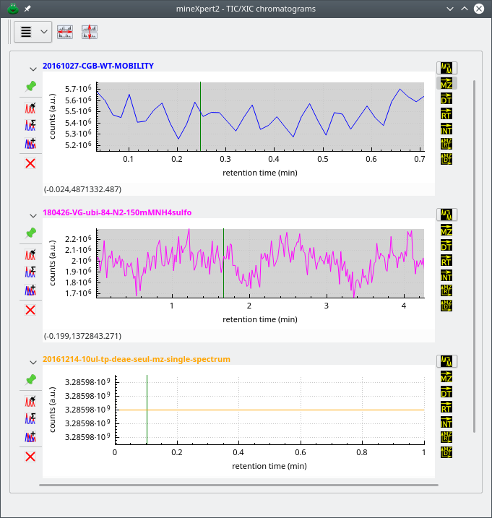
Task: Click the MZ/DT color map icon in the second plot
Action: point(446,306)
